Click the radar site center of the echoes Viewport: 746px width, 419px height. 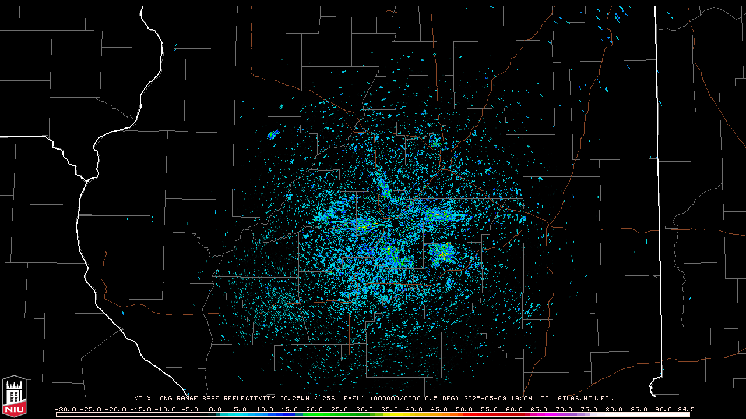395,224
